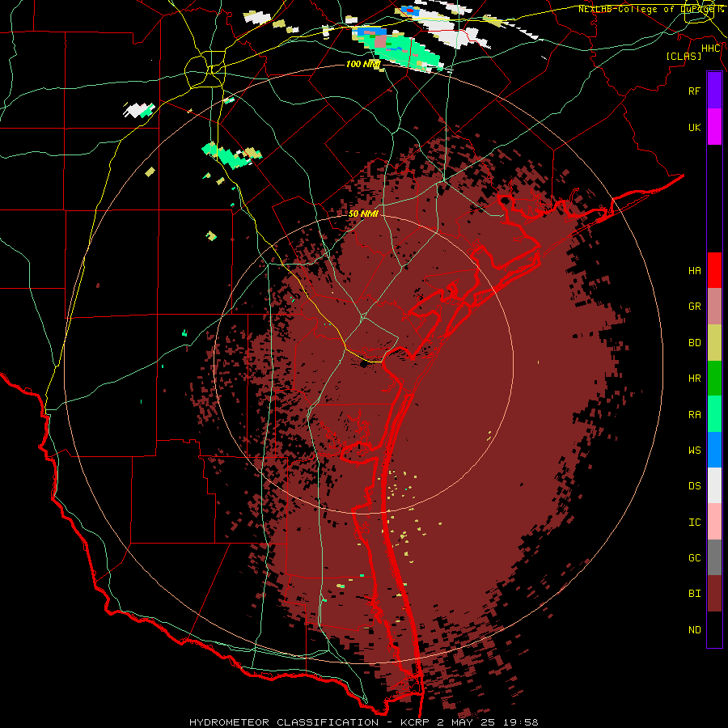Click the IC legend label
This screenshot has width=728, height=728.
(695, 522)
